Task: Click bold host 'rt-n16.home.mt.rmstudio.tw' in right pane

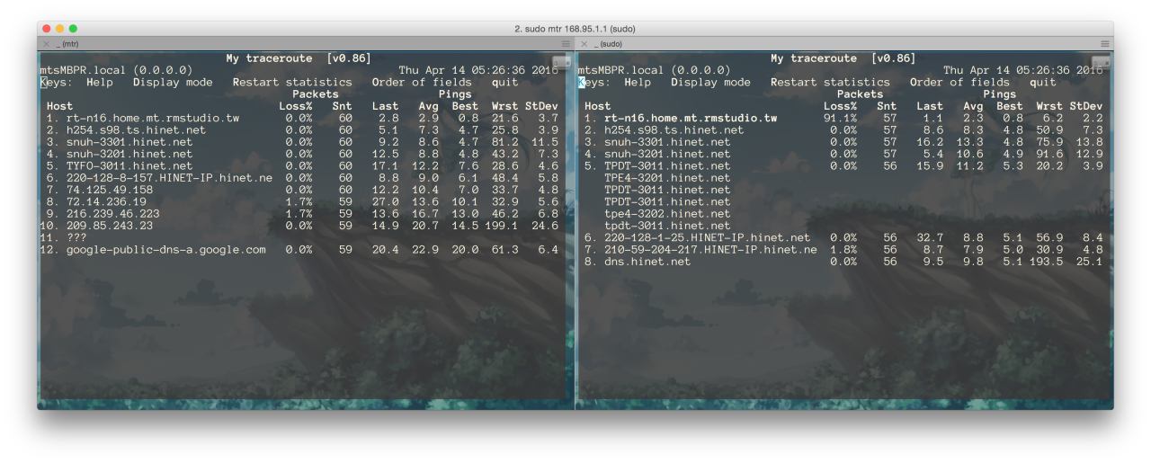Action: click(x=691, y=118)
